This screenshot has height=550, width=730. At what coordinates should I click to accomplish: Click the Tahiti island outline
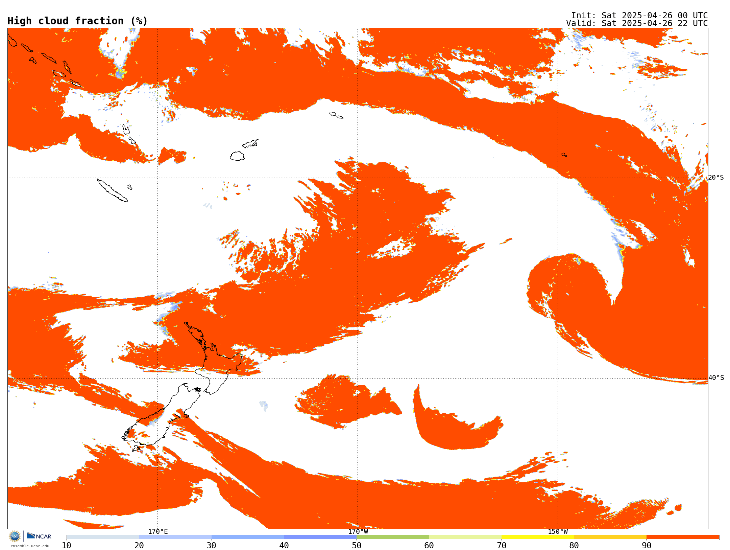[x=564, y=155]
